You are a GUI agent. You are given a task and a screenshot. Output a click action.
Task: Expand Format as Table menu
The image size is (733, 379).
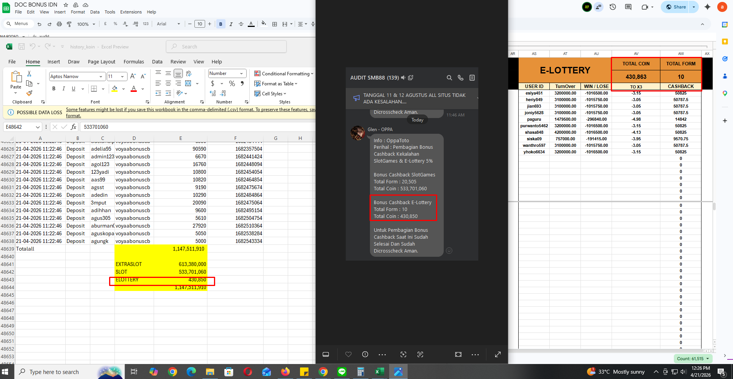click(276, 83)
